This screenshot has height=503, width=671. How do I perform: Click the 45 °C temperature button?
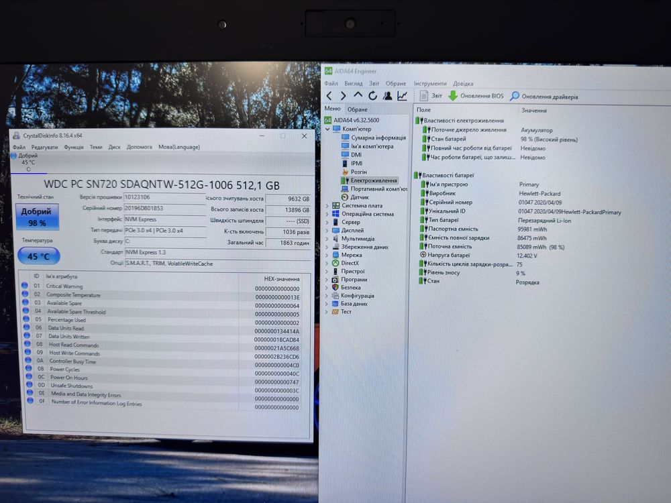coord(38,256)
